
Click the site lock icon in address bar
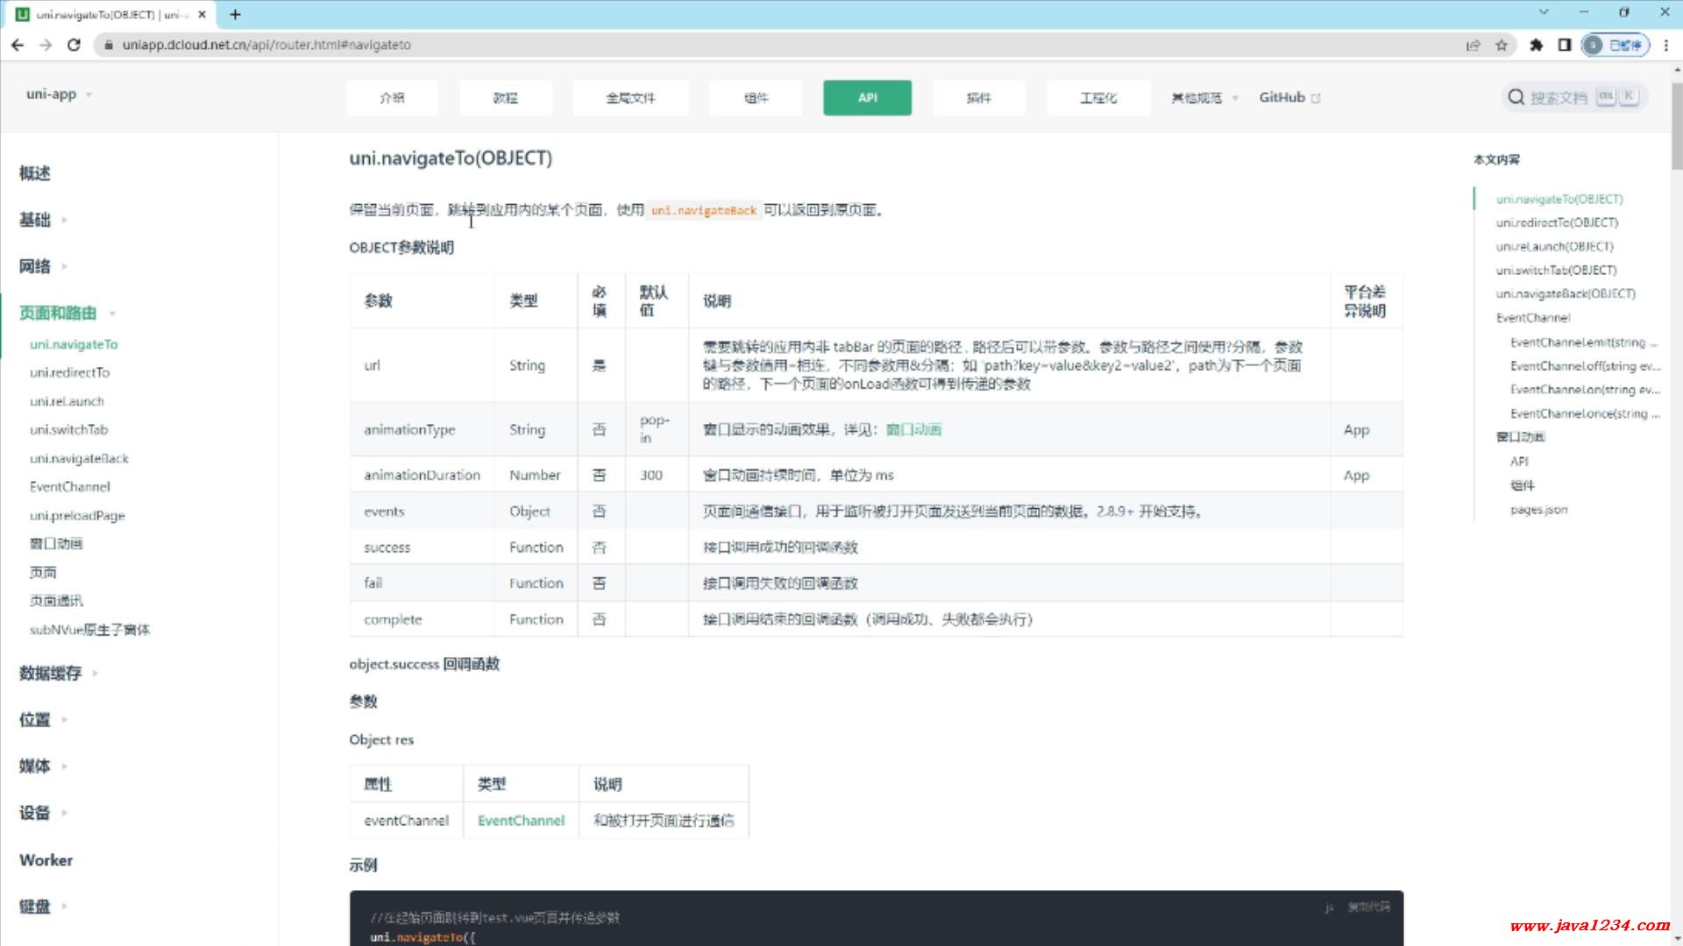click(x=109, y=45)
